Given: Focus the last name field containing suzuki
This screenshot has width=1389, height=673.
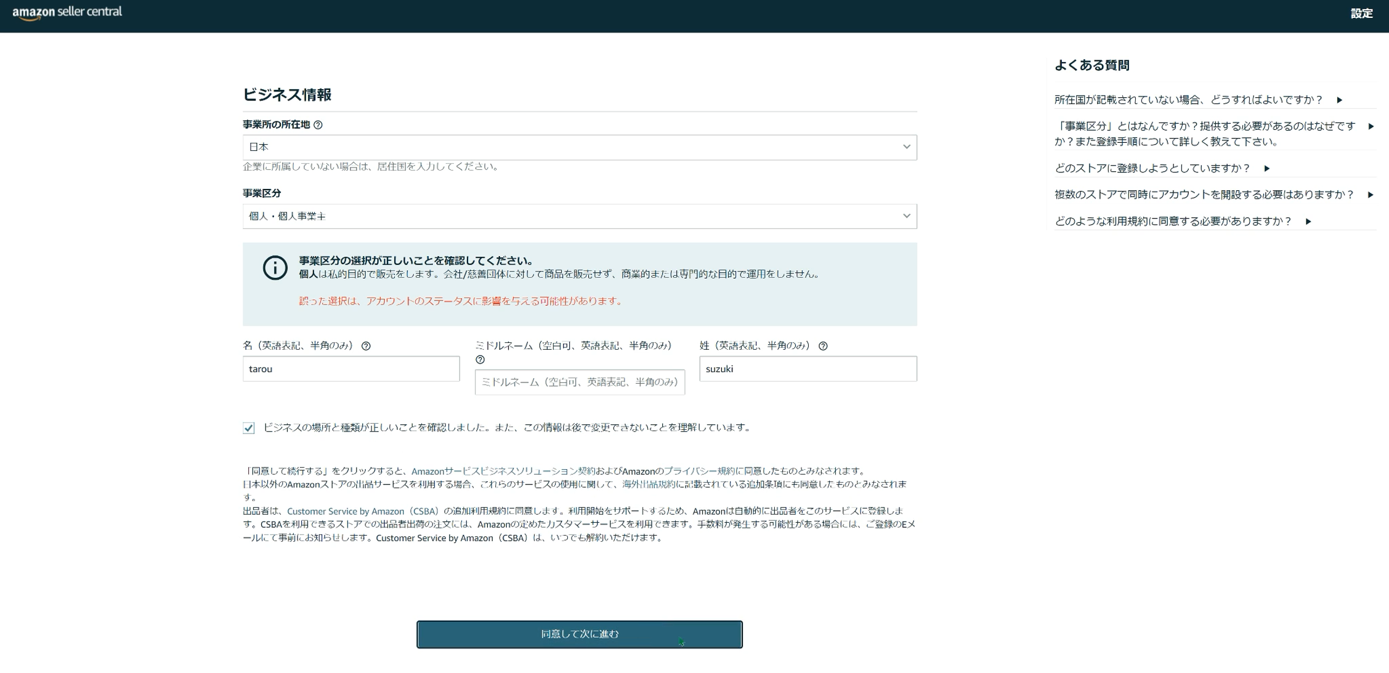Looking at the screenshot, I should click(808, 369).
